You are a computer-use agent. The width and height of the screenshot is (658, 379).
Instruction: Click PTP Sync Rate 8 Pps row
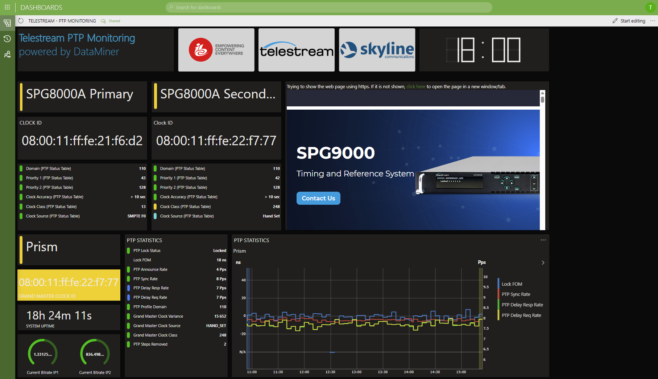(177, 279)
